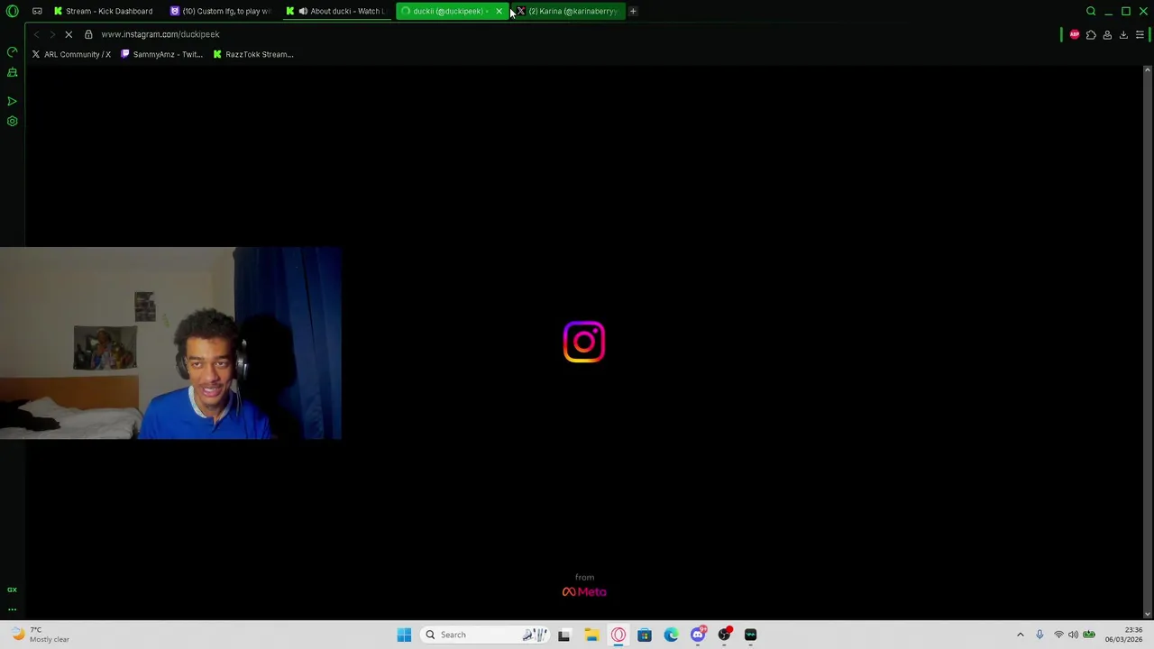Screen dimensions: 1154x649
Task: Open the volume speaker tray icon
Action: (x=1073, y=635)
